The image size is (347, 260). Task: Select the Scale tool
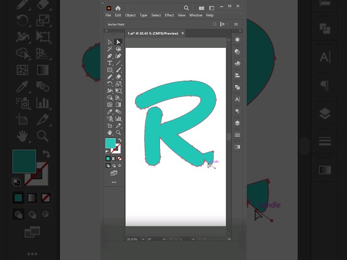118,83
